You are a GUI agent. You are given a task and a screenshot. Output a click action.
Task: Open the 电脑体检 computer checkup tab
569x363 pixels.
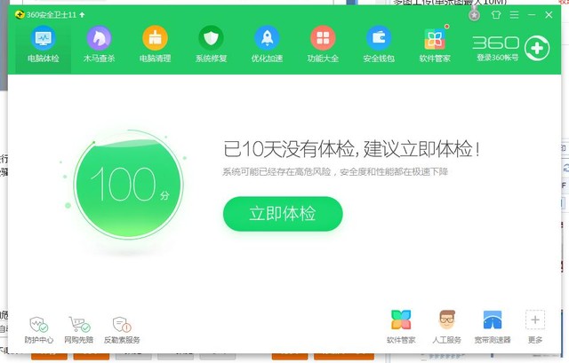(x=44, y=45)
